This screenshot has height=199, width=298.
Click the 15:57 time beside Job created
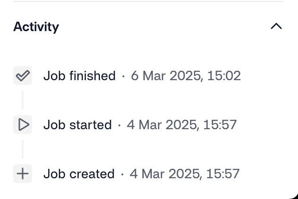pyautogui.click(x=223, y=174)
